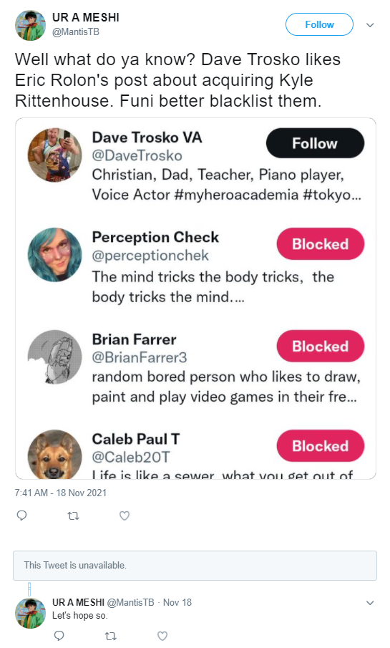Screen dimensions: 390x648
Task: Toggle Blocked button for Caleb Paul T
Action: pyautogui.click(x=320, y=445)
